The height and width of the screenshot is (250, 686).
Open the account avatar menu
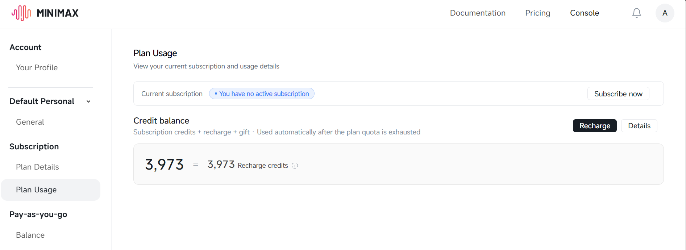tap(665, 13)
